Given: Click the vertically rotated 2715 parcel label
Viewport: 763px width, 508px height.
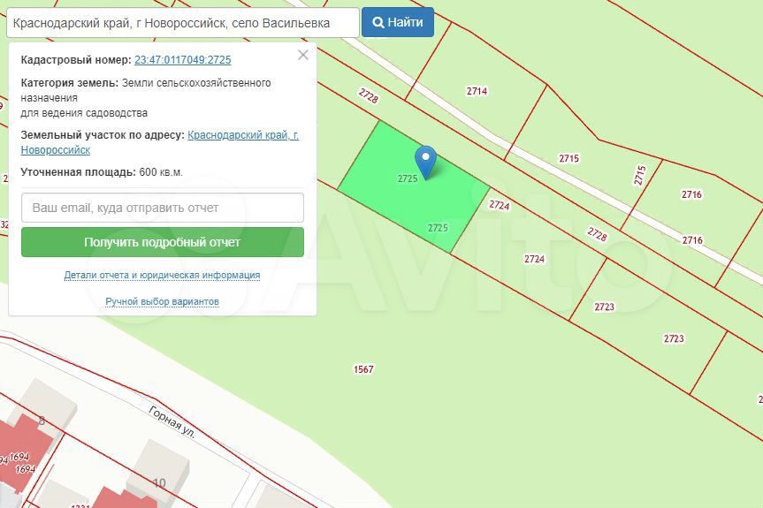Looking at the screenshot, I should coord(640,175).
